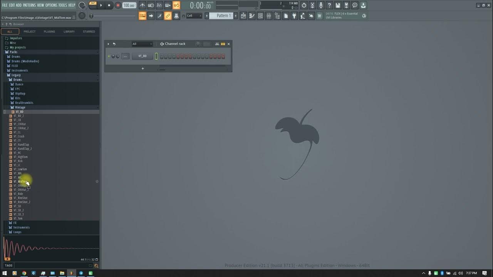Click the tempo 100.000 field
Viewport: 493px width, 277px height.
pos(129,5)
